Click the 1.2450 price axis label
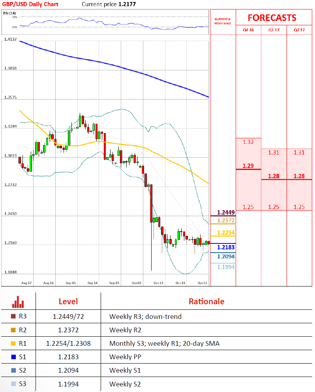 point(11,214)
